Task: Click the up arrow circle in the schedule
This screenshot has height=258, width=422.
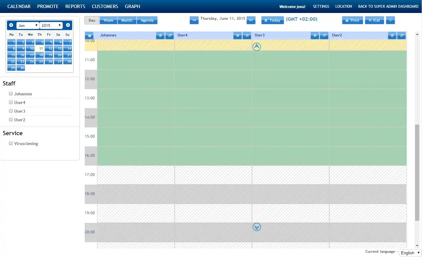Action: (257, 47)
